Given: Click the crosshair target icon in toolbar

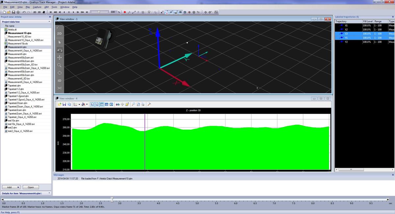Looking at the screenshot, I should [x=206, y=12].
